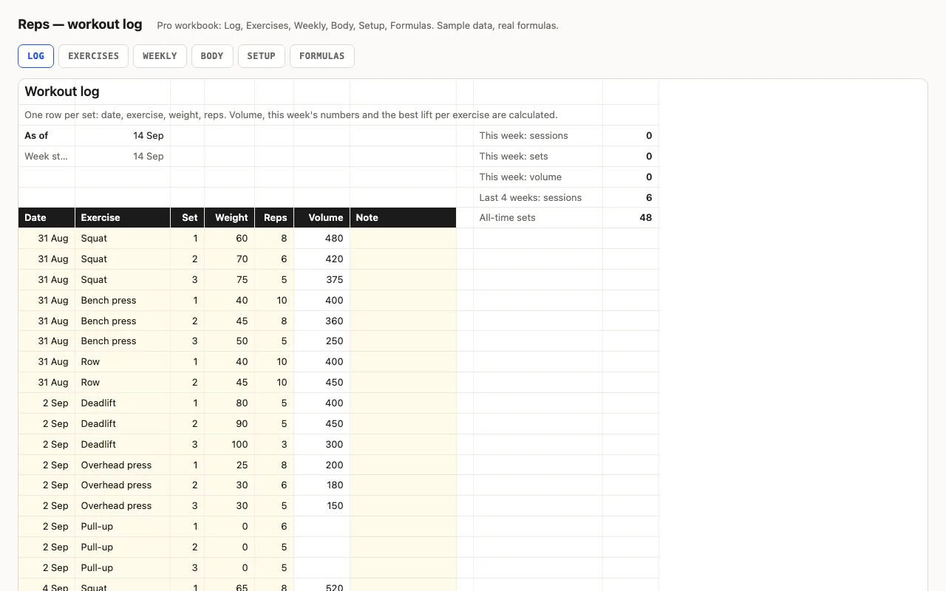The width and height of the screenshot is (946, 591).
Task: Click the Overhead press volume cell 180
Action: 322,485
